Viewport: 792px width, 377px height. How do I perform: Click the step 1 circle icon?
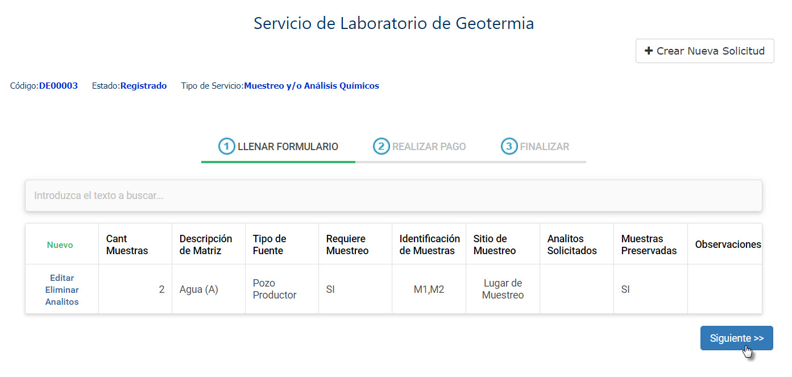[x=227, y=146]
